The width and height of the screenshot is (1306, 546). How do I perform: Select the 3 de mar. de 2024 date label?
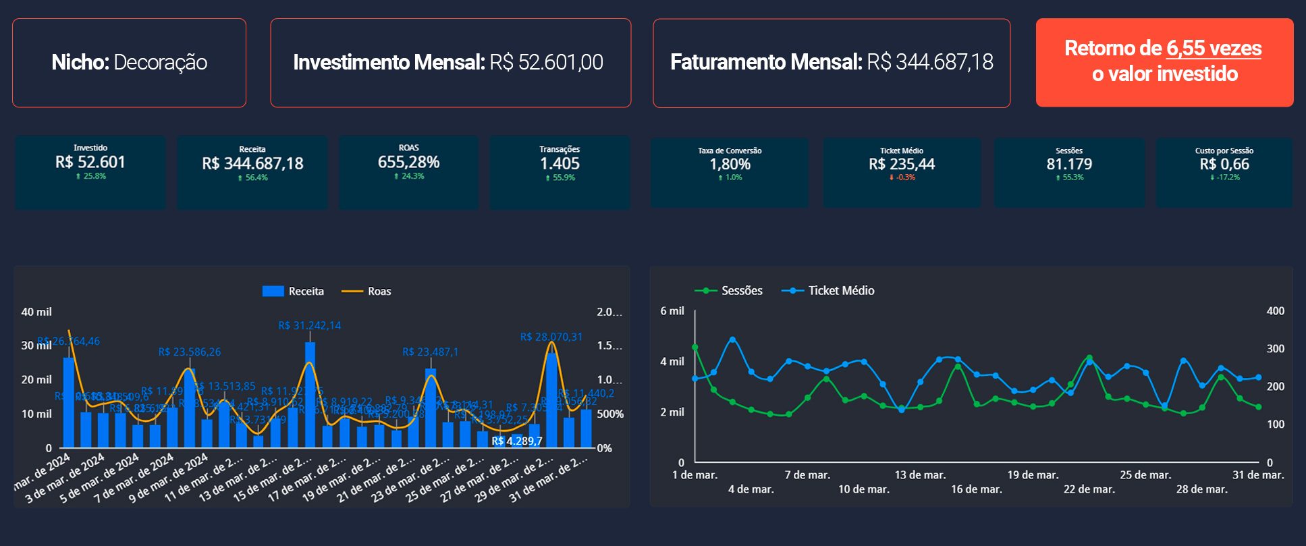click(x=65, y=479)
